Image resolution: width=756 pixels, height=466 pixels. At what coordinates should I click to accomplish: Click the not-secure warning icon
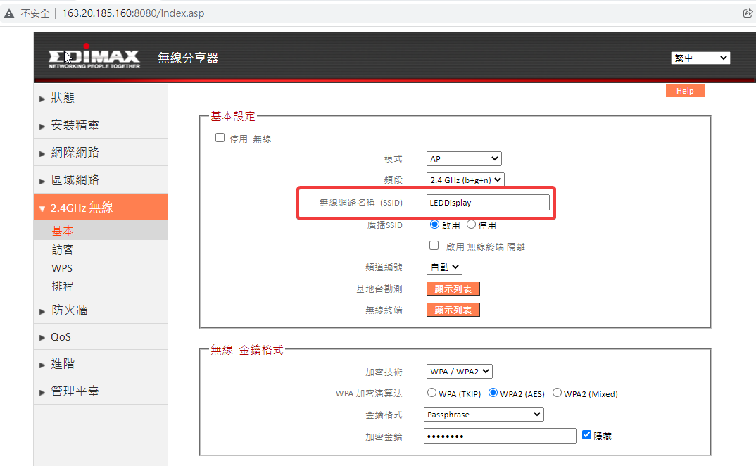pyautogui.click(x=9, y=13)
